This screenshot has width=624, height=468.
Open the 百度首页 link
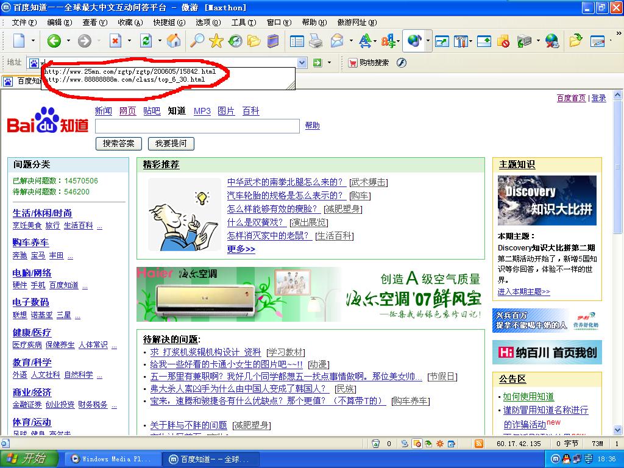click(x=571, y=98)
